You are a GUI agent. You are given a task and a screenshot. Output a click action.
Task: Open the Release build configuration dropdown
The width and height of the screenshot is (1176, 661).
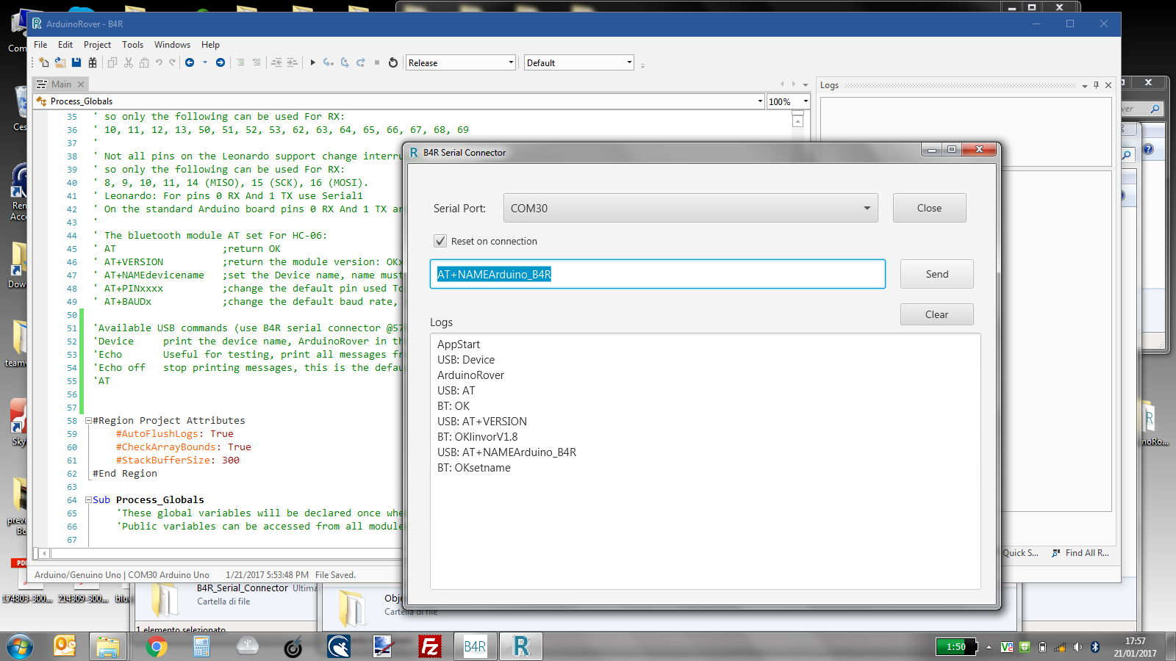point(461,62)
